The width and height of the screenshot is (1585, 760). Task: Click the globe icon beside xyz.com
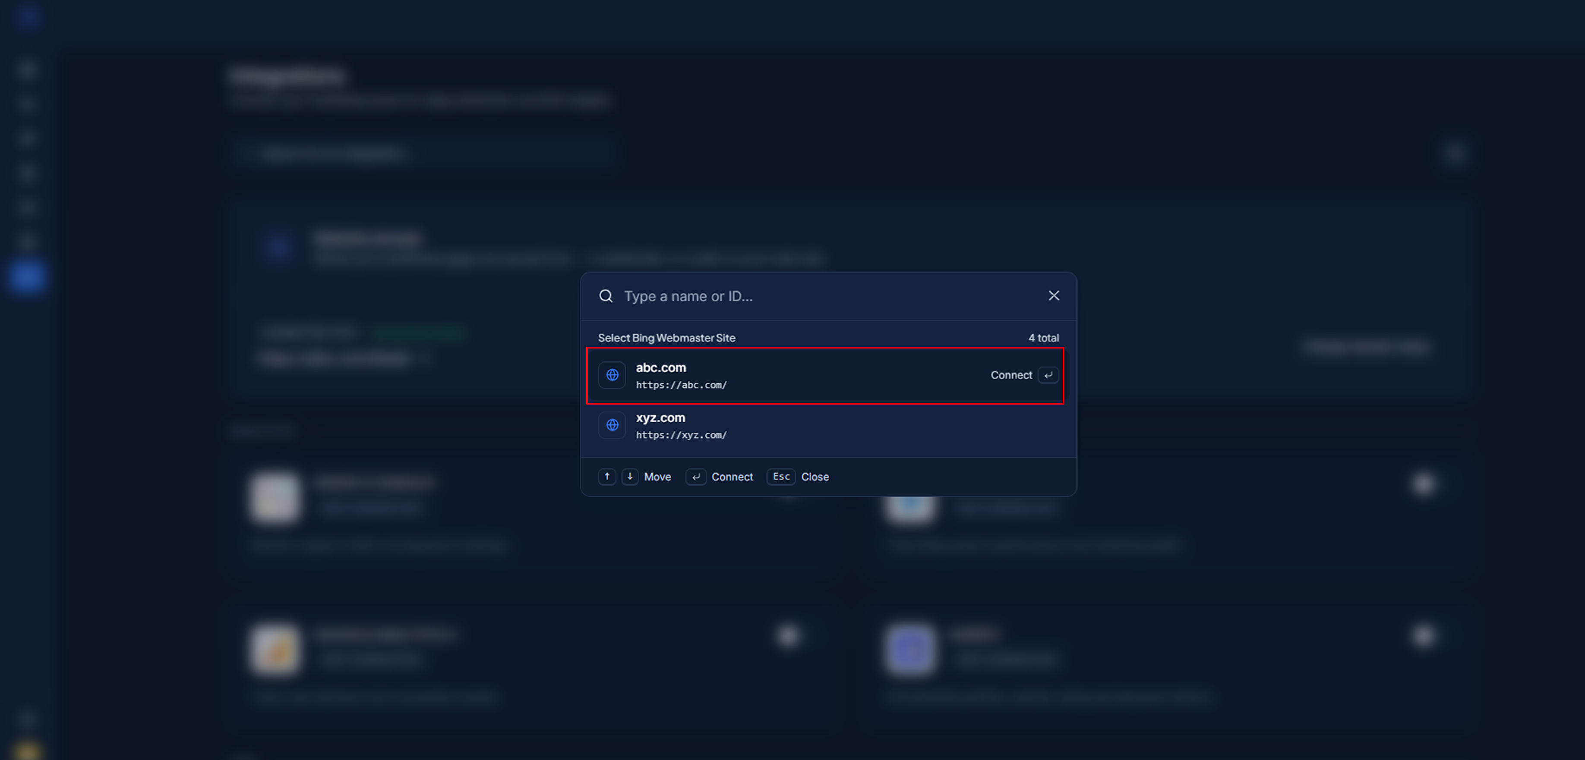point(612,424)
